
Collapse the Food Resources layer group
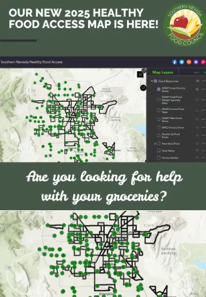(152, 81)
